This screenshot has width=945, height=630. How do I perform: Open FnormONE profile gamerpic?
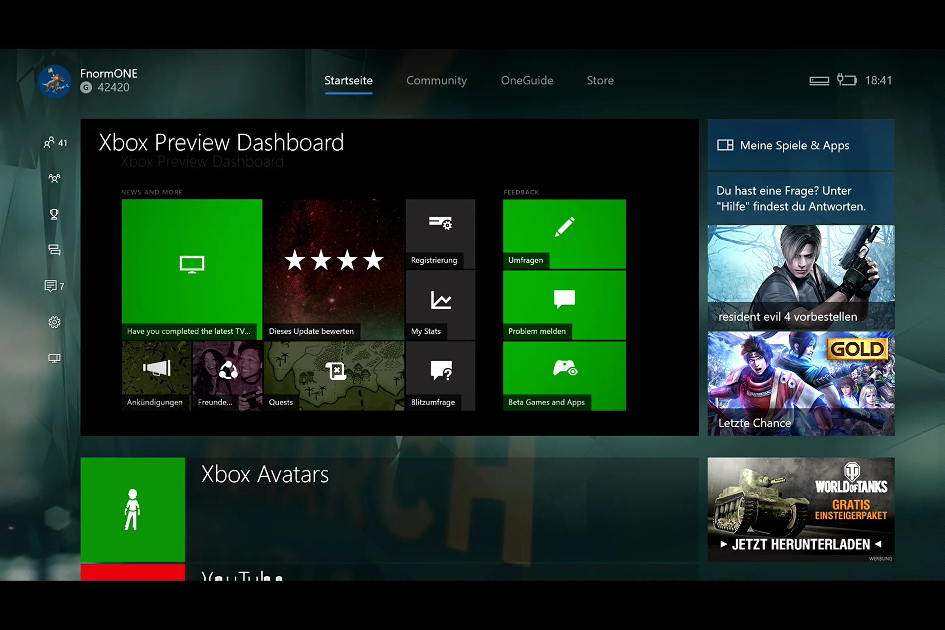point(55,82)
